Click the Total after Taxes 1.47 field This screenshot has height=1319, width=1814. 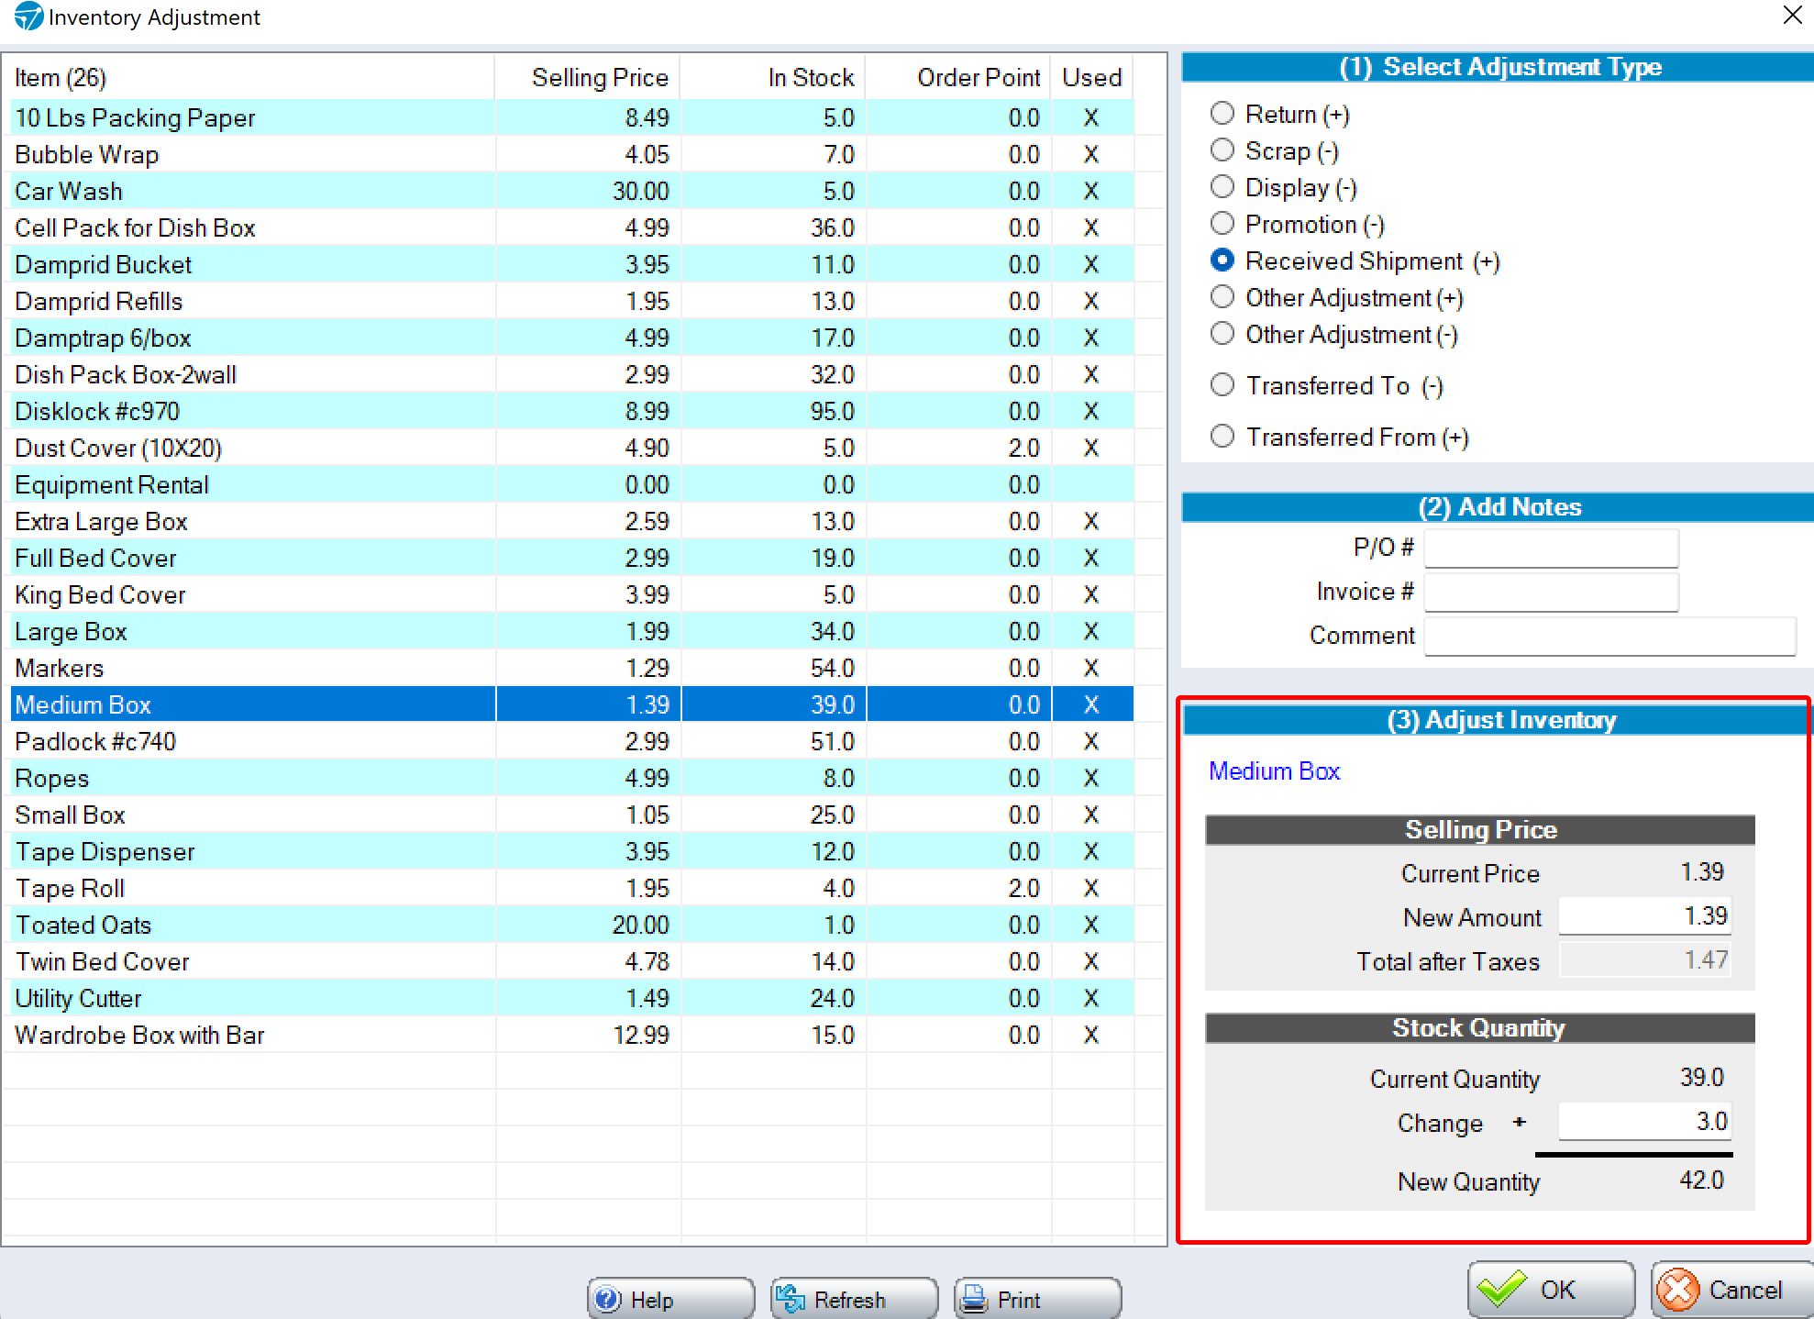click(1645, 960)
